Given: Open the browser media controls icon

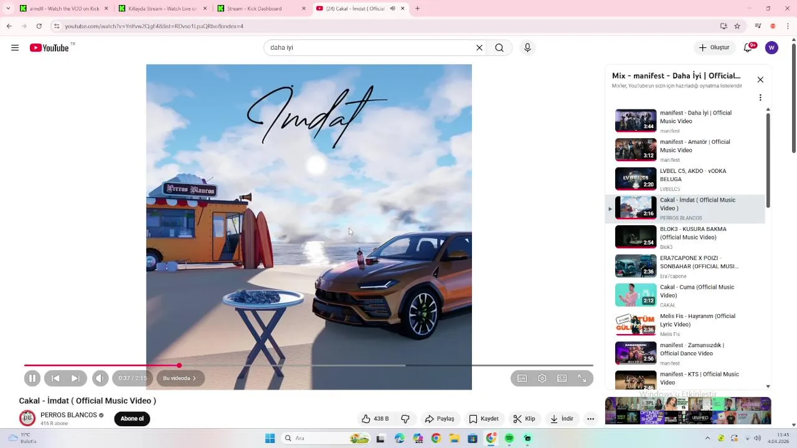Looking at the screenshot, I should coord(758,26).
